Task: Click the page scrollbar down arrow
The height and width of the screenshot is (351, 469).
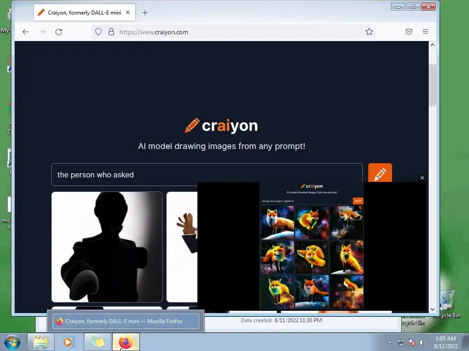Action: [x=432, y=309]
